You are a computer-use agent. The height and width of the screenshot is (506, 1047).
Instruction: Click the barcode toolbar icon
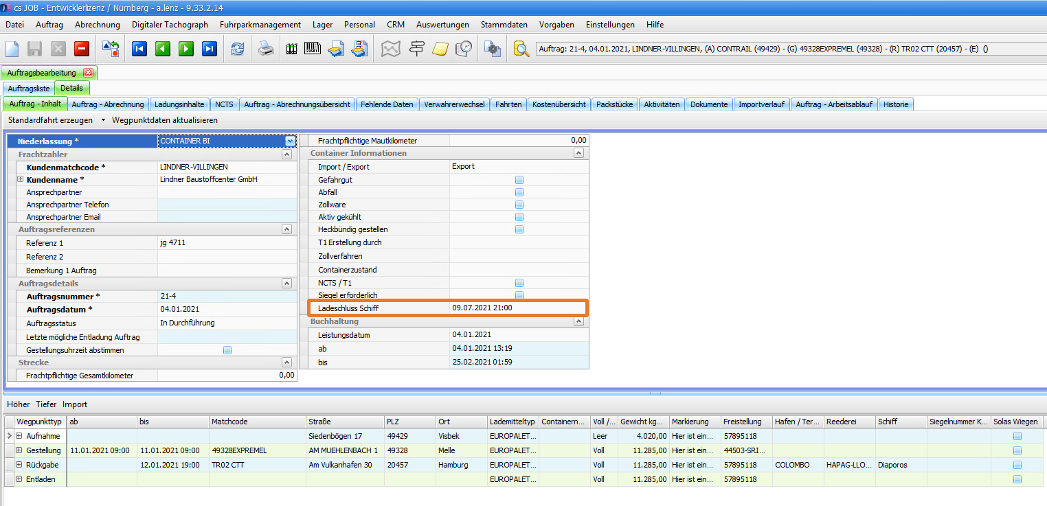click(x=313, y=49)
